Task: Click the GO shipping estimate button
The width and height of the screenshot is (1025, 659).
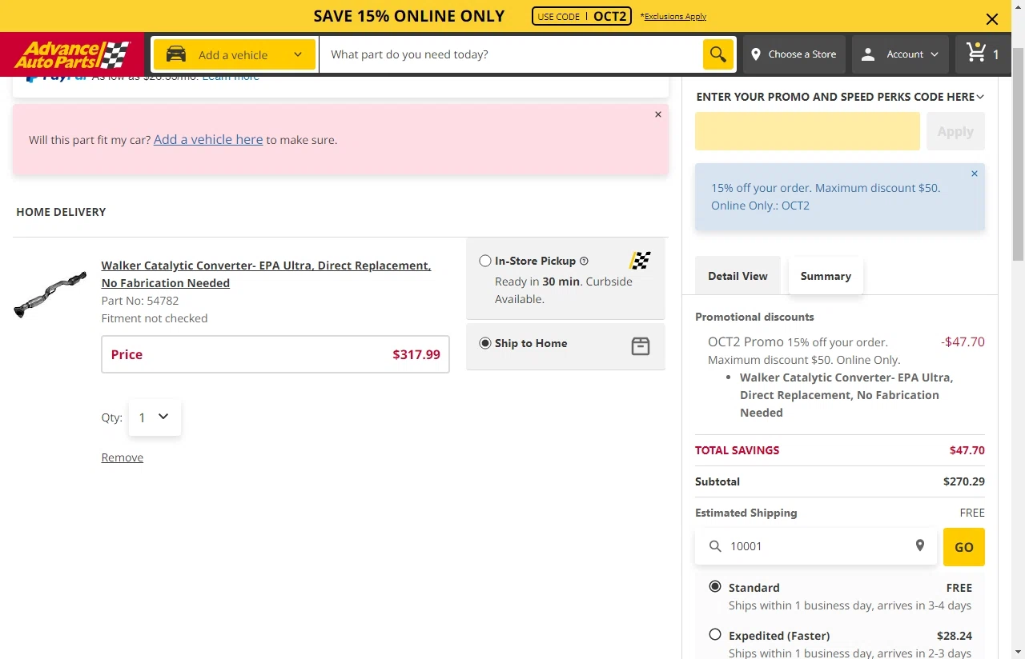Action: [x=964, y=547]
